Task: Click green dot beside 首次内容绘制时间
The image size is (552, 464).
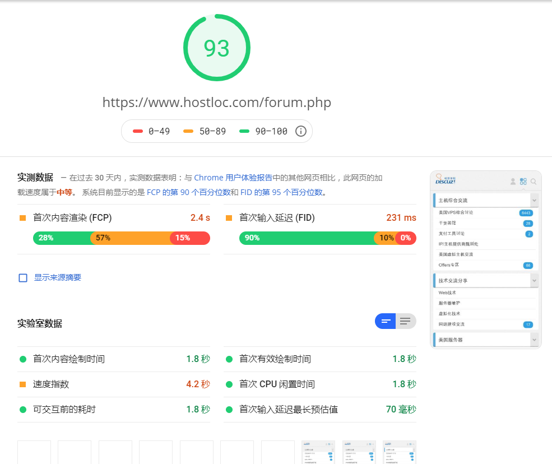Action: point(23,359)
